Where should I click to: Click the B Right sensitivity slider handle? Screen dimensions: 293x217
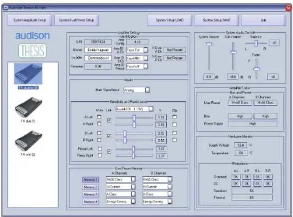(x=125, y=140)
